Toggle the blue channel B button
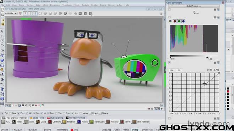 35,13
